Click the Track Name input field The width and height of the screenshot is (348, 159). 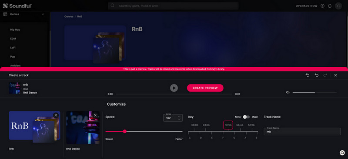[x=302, y=131]
